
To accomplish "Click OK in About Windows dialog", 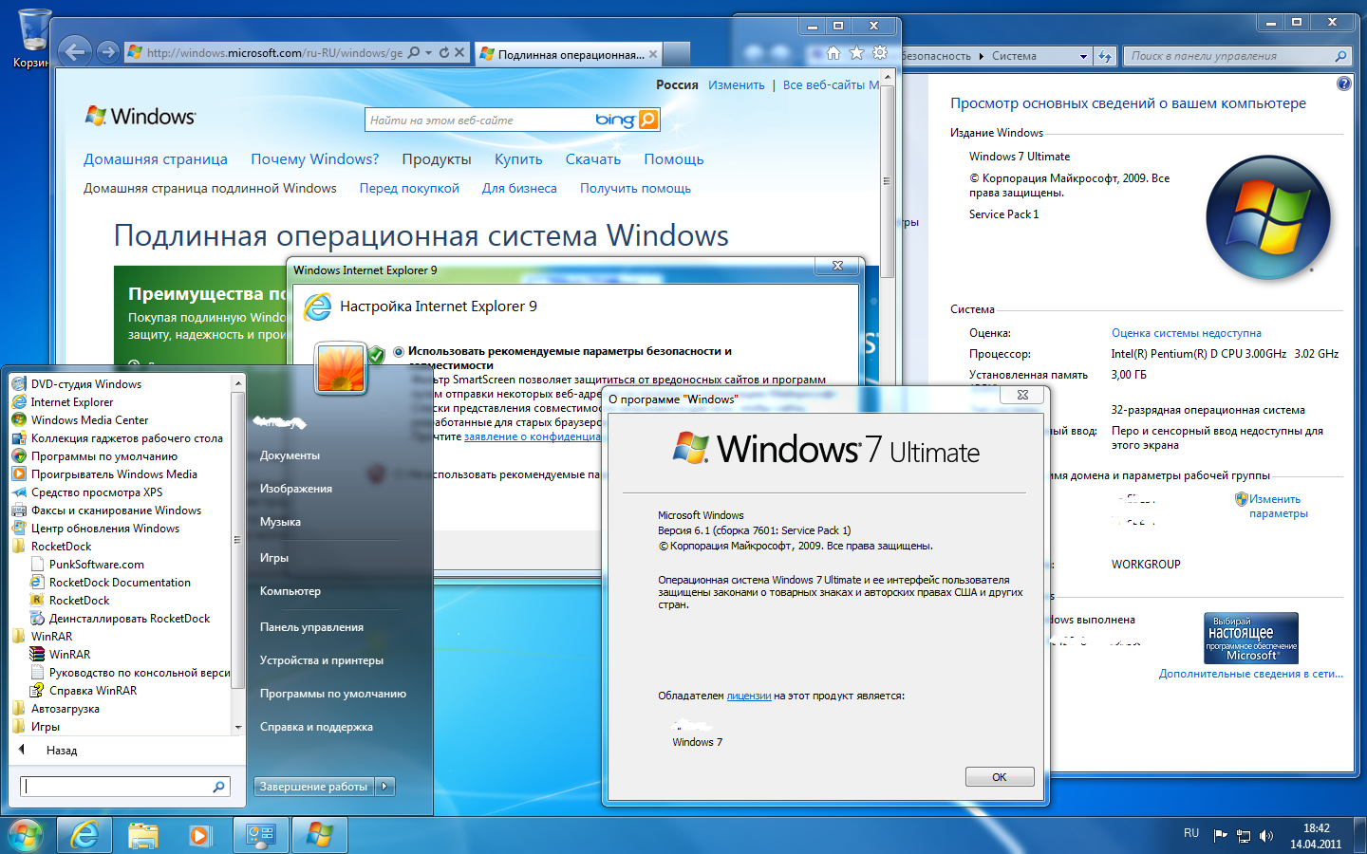I will click(x=1000, y=777).
